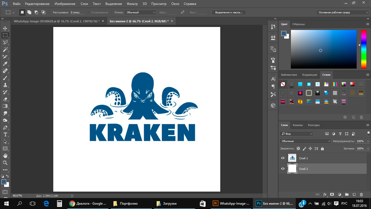Click the hue spectrum slider in Color panel
Image resolution: width=371 pixels, height=209 pixels.
(x=363, y=49)
